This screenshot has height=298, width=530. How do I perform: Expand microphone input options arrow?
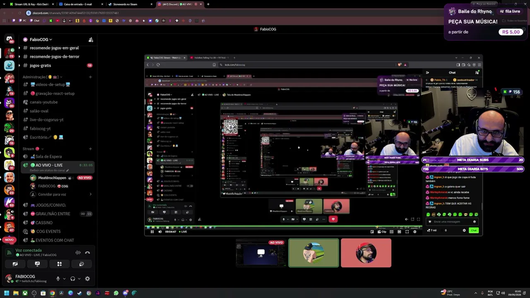pyautogui.click(x=64, y=279)
